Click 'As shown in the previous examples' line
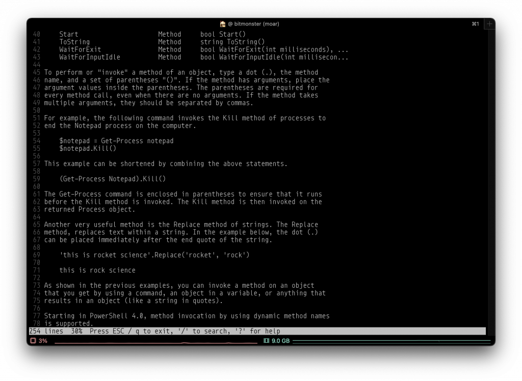 point(179,286)
